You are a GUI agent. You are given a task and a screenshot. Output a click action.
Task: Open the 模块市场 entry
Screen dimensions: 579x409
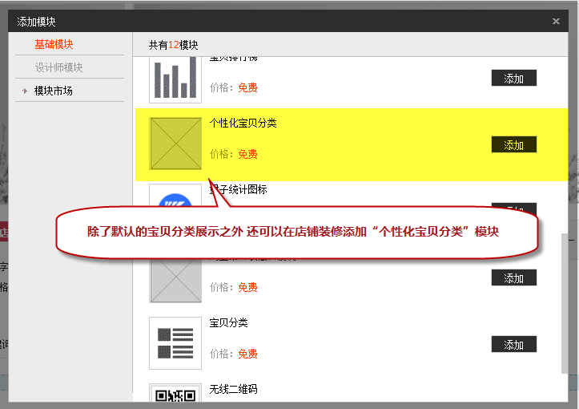(x=53, y=91)
